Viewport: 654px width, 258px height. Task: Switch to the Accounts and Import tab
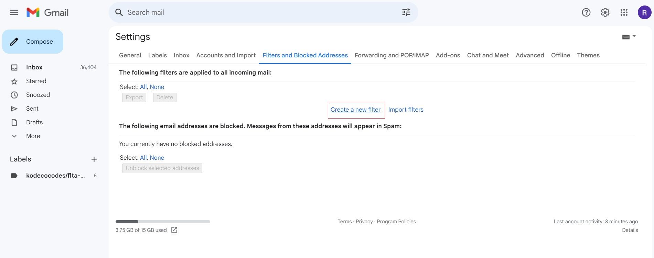(x=226, y=55)
